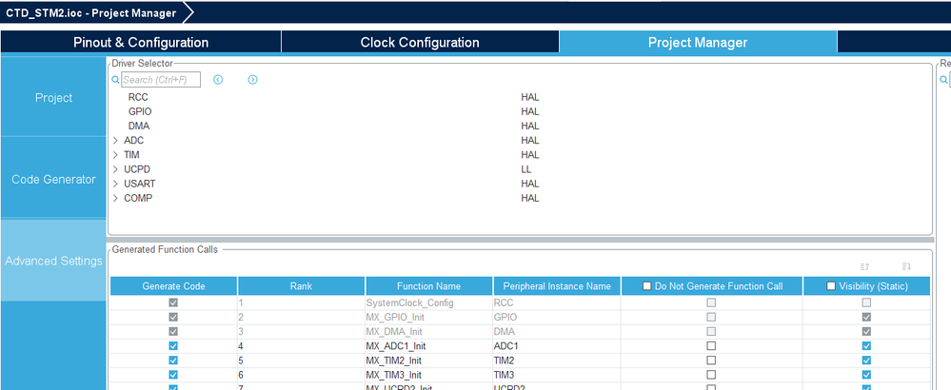
Task: Click the sort ascending rank icon
Action: click(x=865, y=266)
